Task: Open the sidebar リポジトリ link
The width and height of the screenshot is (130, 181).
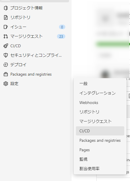Action: click(20, 17)
